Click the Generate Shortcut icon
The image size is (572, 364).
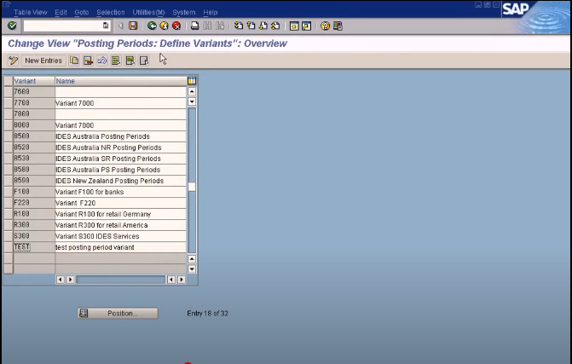(x=306, y=26)
